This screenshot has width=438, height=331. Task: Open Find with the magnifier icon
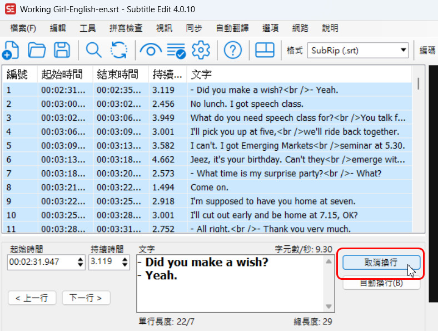(x=93, y=51)
